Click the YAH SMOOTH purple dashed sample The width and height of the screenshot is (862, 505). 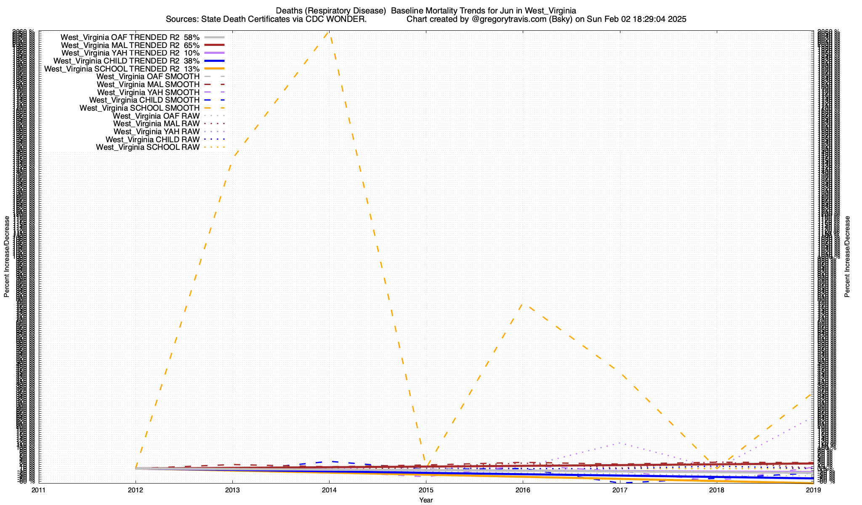pyautogui.click(x=214, y=92)
